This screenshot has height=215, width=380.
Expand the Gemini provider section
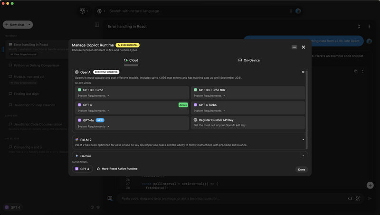point(303,156)
